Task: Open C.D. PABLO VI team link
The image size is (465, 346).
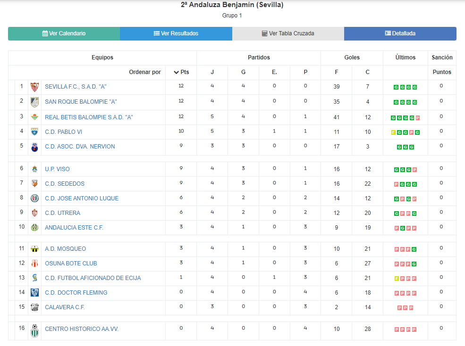Action: (x=63, y=132)
